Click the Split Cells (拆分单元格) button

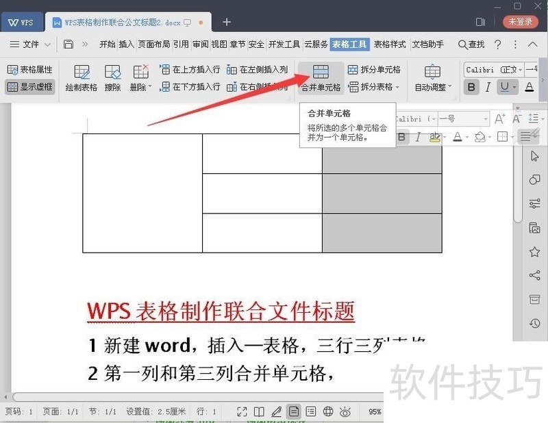374,70
